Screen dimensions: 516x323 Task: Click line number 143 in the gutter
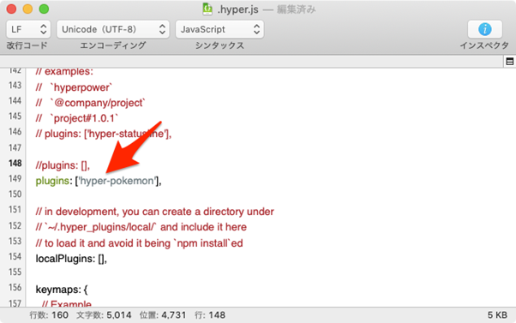pyautogui.click(x=15, y=85)
